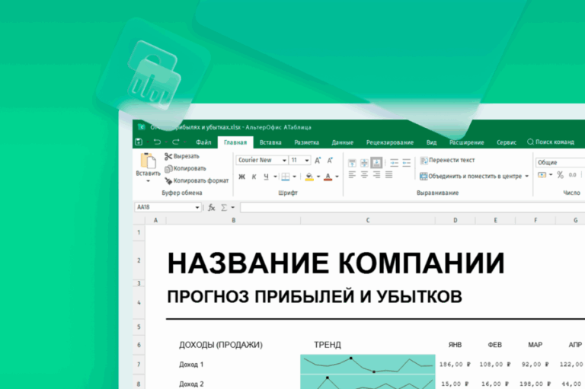The image size is (585, 389).
Task: Click Доход 1 trend sparkline chart
Action: [x=367, y=365]
